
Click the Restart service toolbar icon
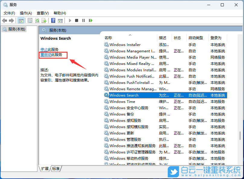tap(90, 20)
